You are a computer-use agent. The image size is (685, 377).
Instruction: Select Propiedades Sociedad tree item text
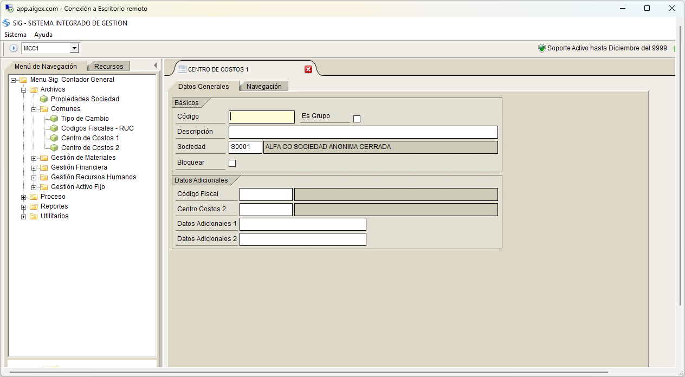[x=85, y=99]
